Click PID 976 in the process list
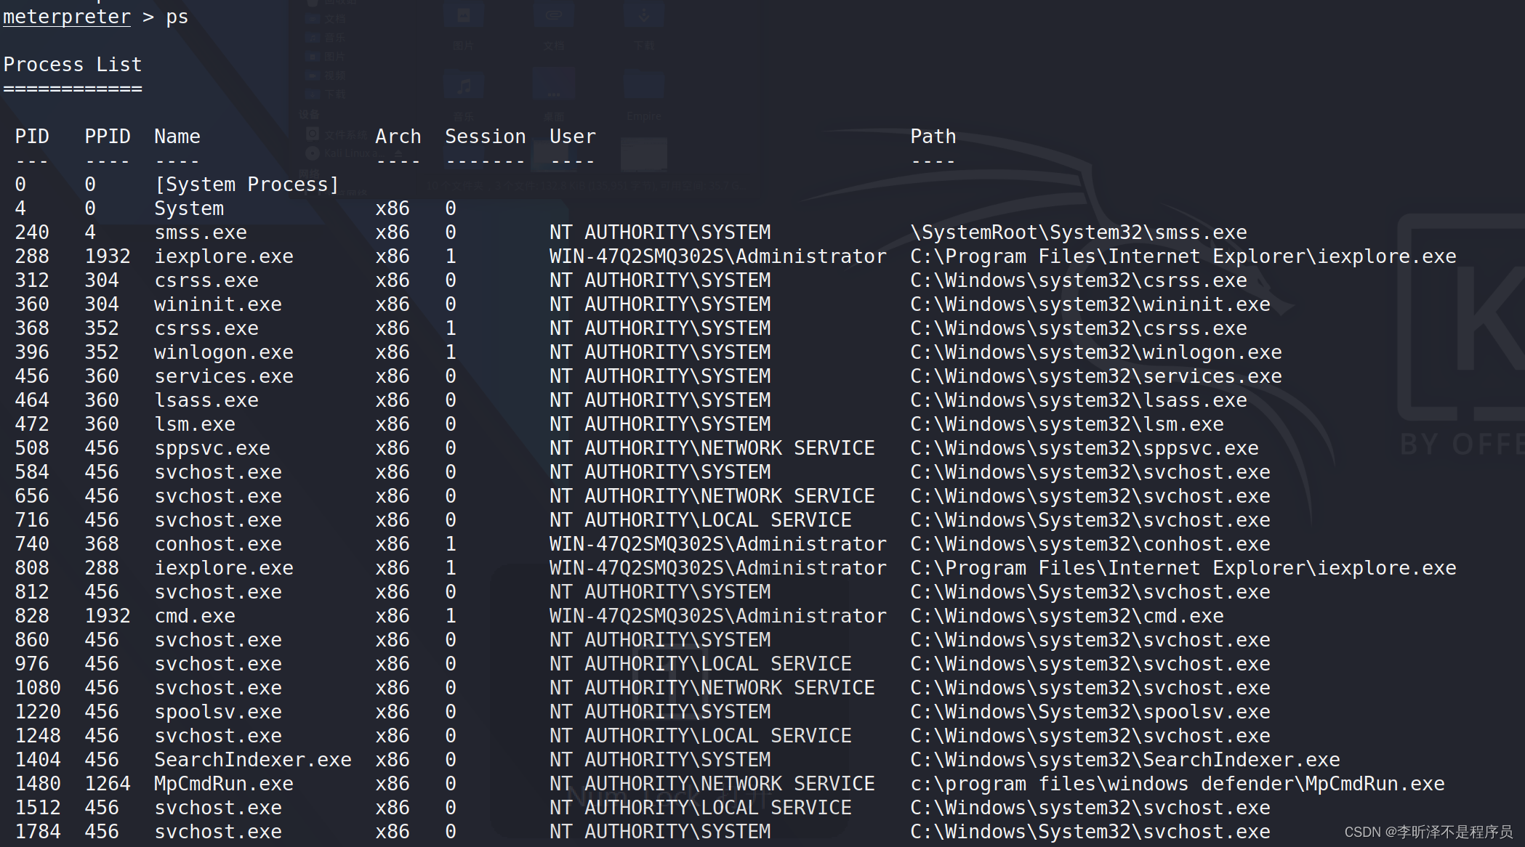This screenshot has width=1525, height=847. pyautogui.click(x=32, y=664)
